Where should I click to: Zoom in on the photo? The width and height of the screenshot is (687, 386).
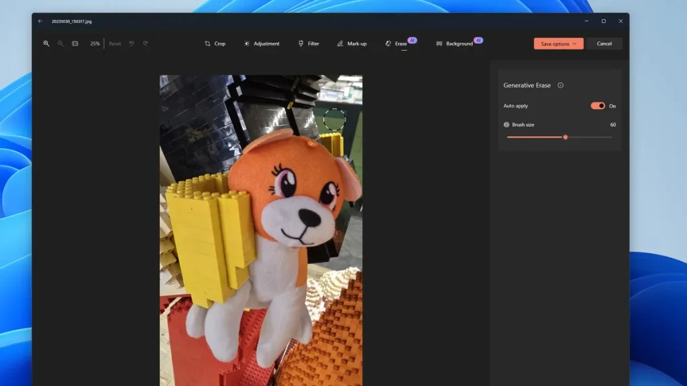click(46, 44)
